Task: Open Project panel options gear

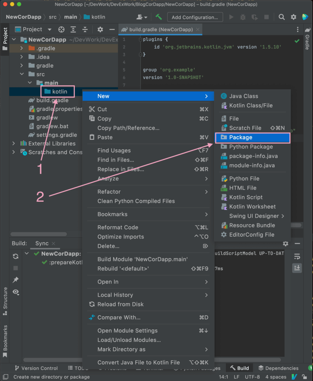Action: pos(100,29)
